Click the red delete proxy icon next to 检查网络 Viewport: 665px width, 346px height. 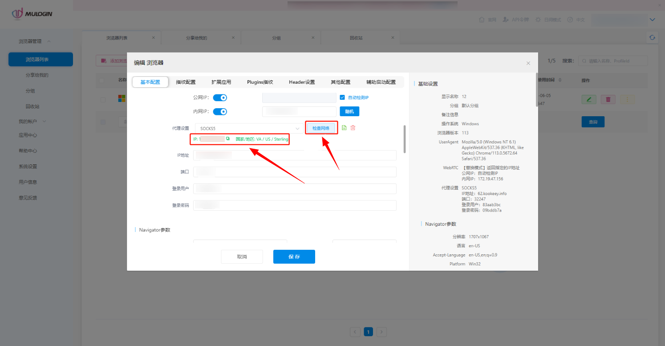point(353,128)
